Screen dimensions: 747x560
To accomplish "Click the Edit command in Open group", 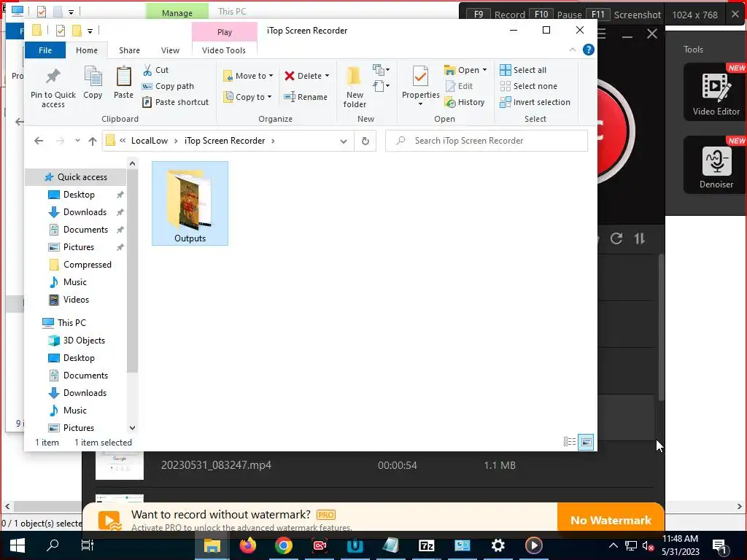I will click(x=460, y=86).
